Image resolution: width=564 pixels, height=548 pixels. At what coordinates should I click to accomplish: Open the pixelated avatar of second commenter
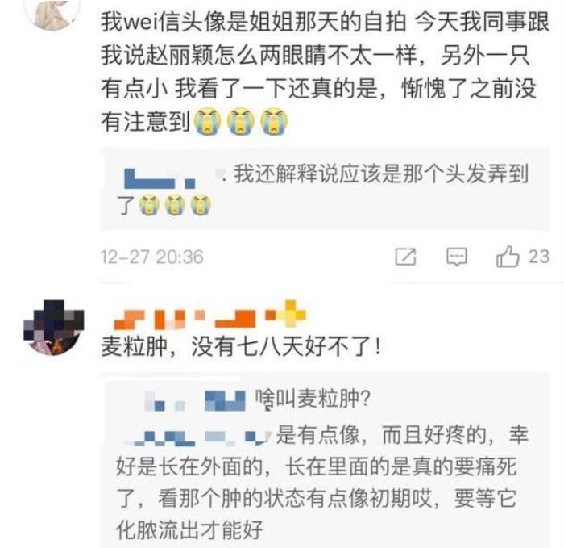point(54,328)
